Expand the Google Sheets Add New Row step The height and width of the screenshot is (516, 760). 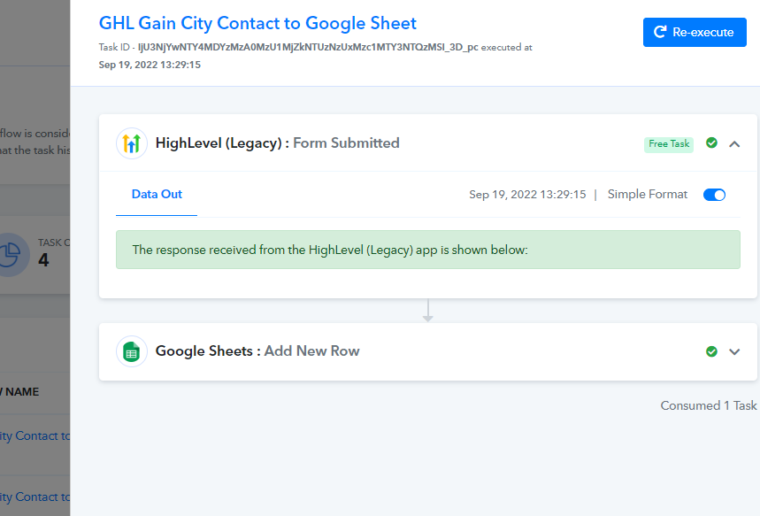click(734, 351)
